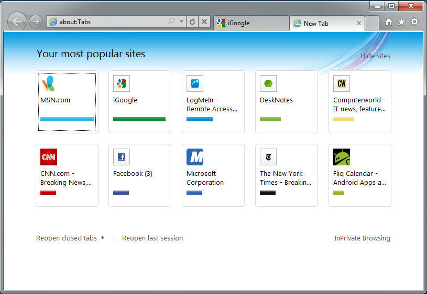Click Computerworld - IT news title
The width and height of the screenshot is (427, 294).
tap(359, 104)
